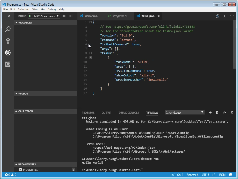
Task: Close the terminal panel
Action: [x=232, y=112]
